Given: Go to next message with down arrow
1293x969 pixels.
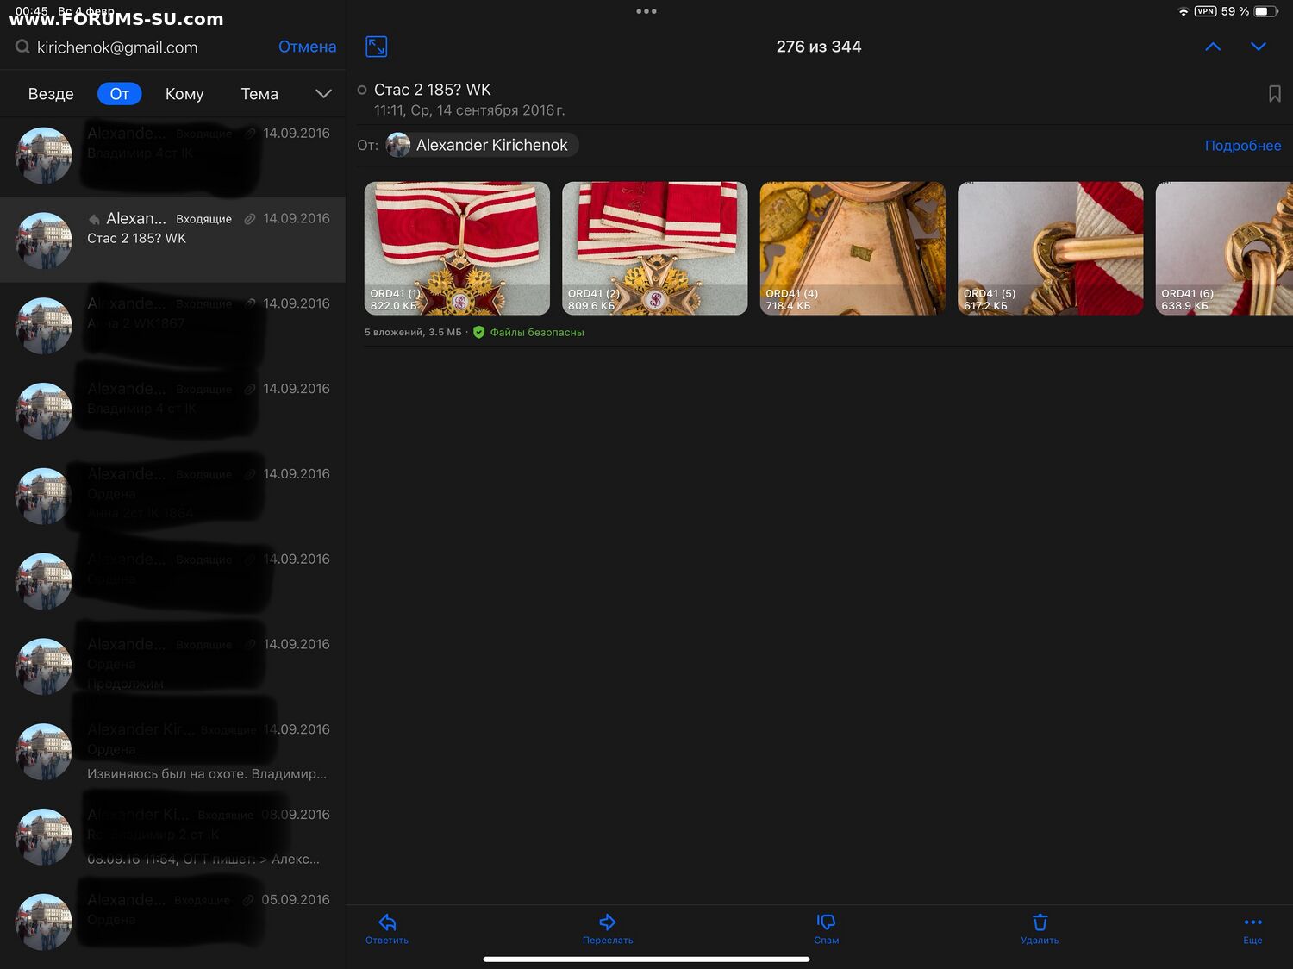Looking at the screenshot, I should [1258, 47].
